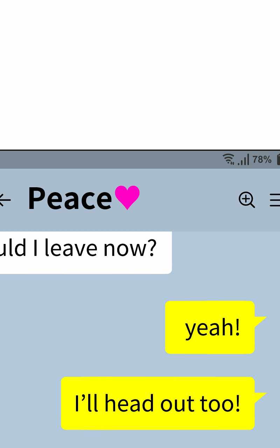Click the blank white area above the phone
The image size is (280, 448).
(140, 75)
